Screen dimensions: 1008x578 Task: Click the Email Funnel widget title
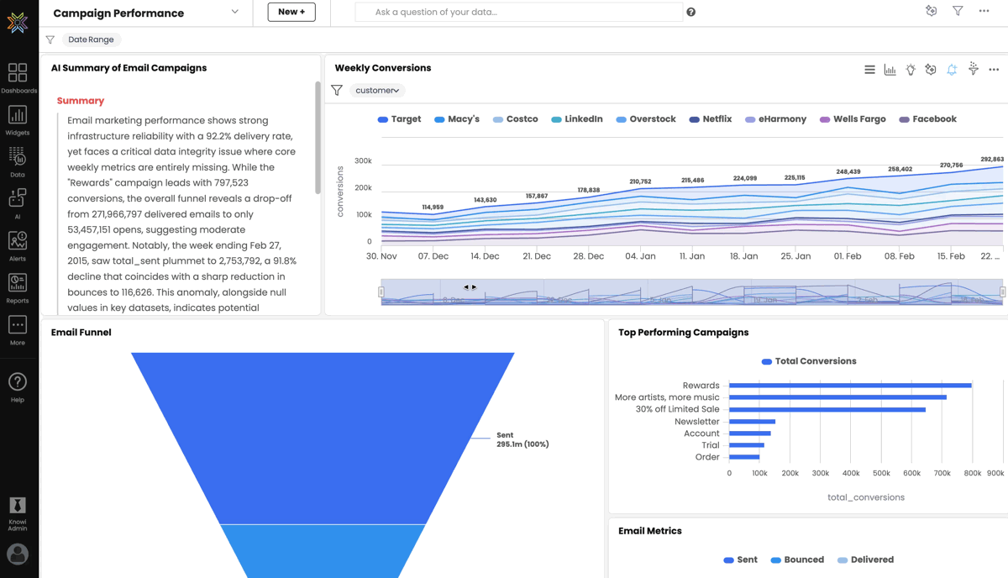point(81,333)
